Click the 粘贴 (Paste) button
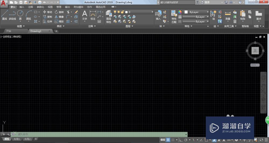This screenshot has height=143, width=269. pos(243,15)
